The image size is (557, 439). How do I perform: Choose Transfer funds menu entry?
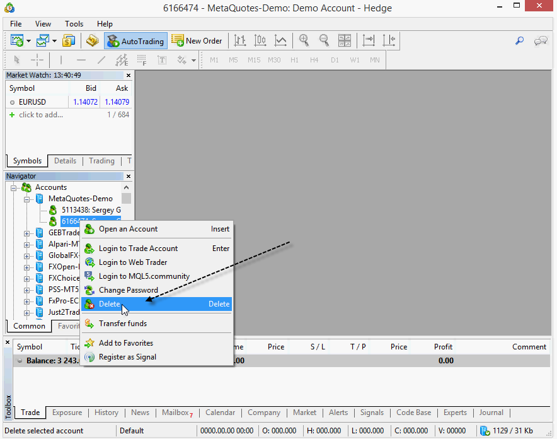157,324
